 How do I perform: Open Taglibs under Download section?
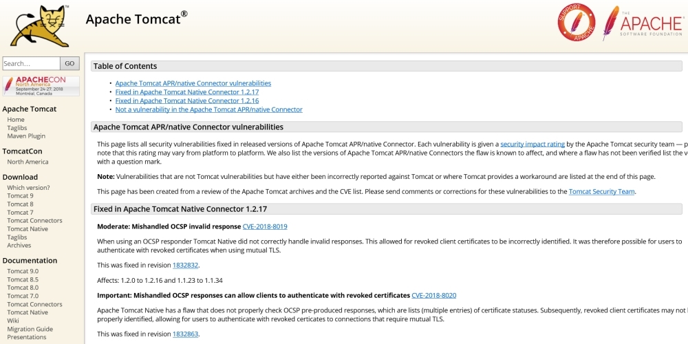pyautogui.click(x=17, y=237)
